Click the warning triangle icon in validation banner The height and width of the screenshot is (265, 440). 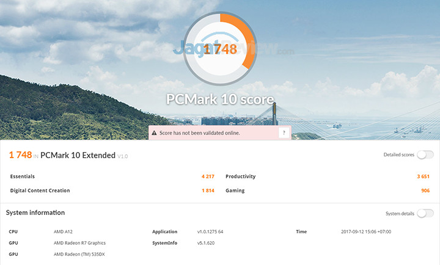pos(154,132)
